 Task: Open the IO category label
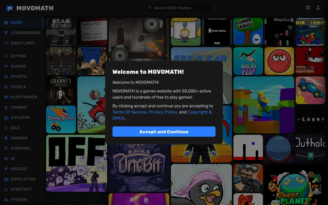click(13, 159)
